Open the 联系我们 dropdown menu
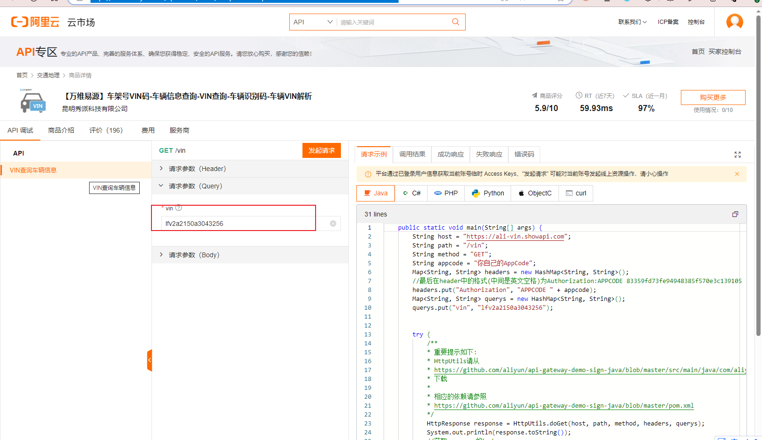The height and width of the screenshot is (440, 762). click(x=633, y=22)
